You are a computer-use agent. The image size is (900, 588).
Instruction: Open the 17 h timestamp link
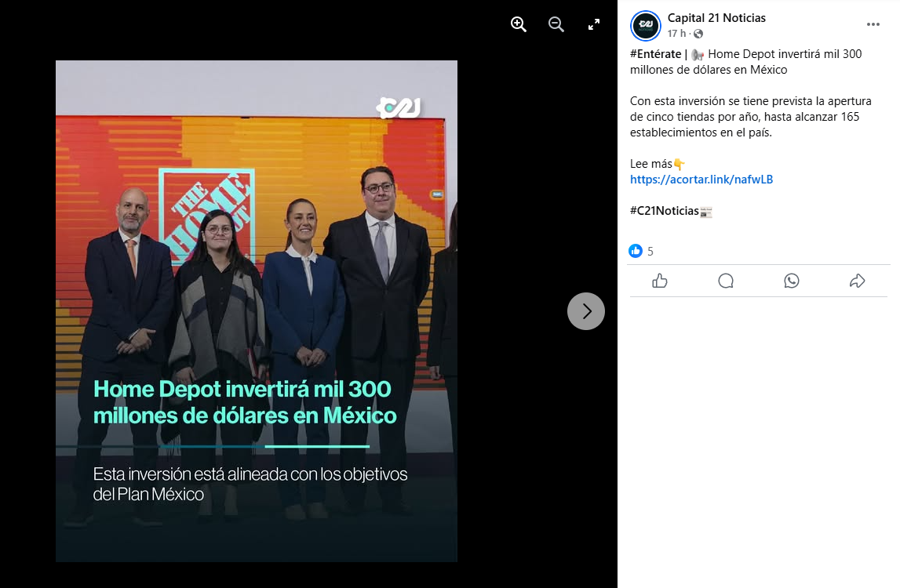pyautogui.click(x=676, y=34)
